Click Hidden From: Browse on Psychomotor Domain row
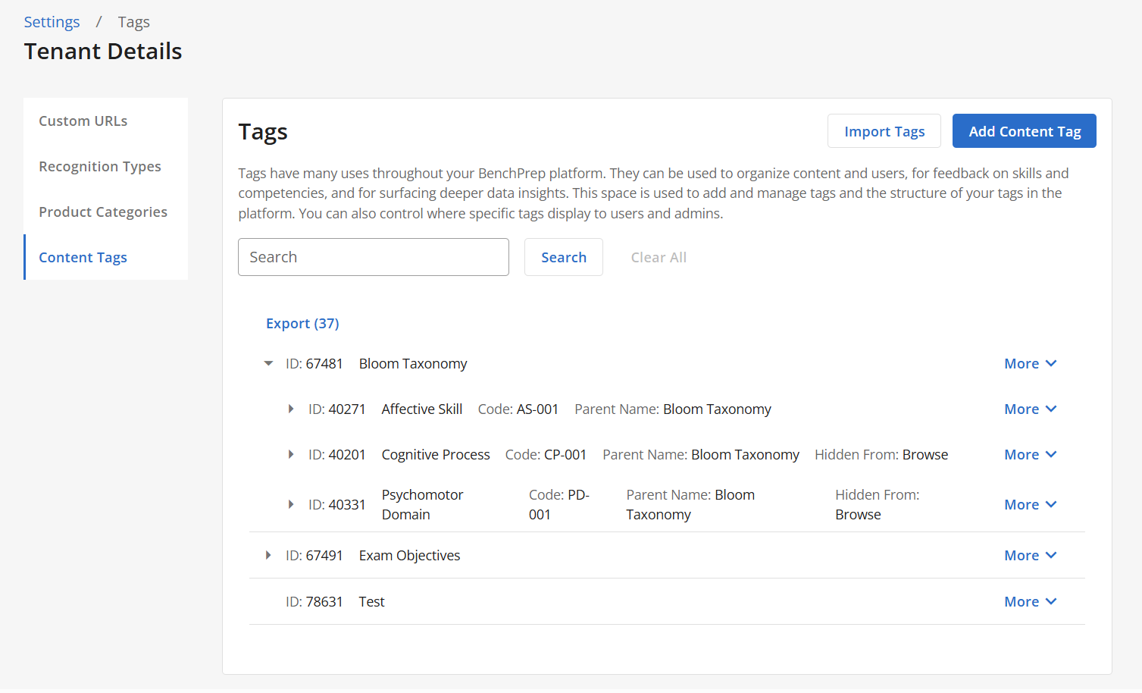Screen dimensions: 1142x693 [x=878, y=505]
